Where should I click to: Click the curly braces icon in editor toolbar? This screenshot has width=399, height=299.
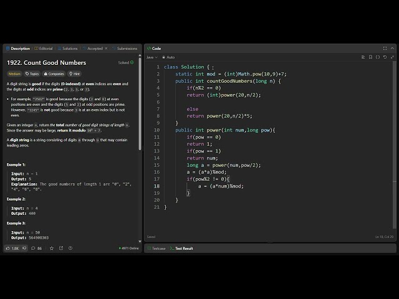pyautogui.click(x=378, y=57)
